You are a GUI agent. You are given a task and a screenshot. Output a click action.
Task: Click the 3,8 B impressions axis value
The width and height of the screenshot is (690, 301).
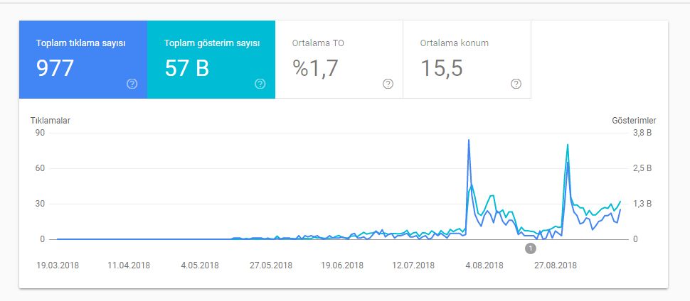coord(642,133)
